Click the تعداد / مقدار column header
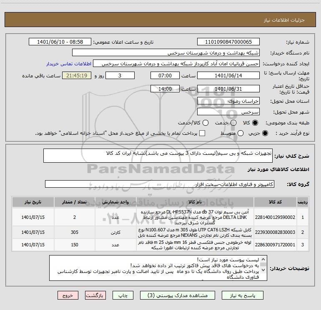This screenshot has height=310, width=321. 75,202
